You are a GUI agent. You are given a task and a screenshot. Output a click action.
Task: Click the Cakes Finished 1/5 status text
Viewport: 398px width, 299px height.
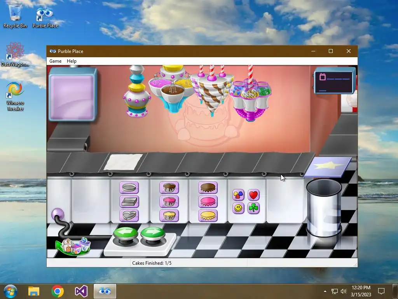point(152,263)
